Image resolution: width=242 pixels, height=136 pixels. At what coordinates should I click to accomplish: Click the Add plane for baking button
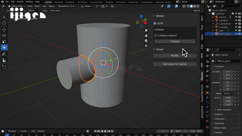pyautogui.click(x=175, y=64)
